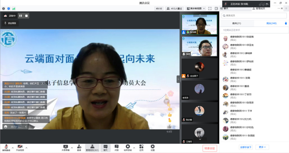Click the thumbs-up like reaction icon
The width and height of the screenshot is (289, 153).
click(169, 115)
